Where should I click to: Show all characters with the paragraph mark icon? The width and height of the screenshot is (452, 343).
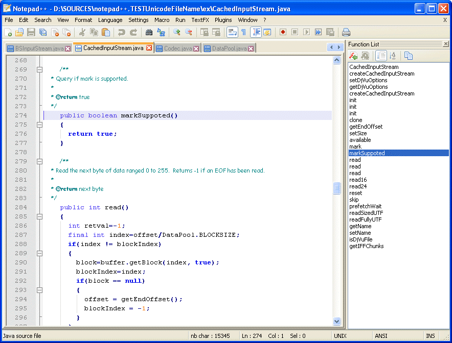click(243, 32)
